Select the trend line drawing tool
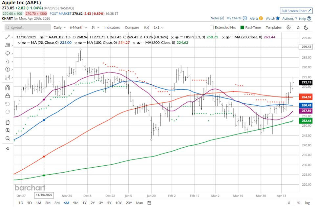Viewport: 315px width, 211px height. pyautogui.click(x=7, y=37)
